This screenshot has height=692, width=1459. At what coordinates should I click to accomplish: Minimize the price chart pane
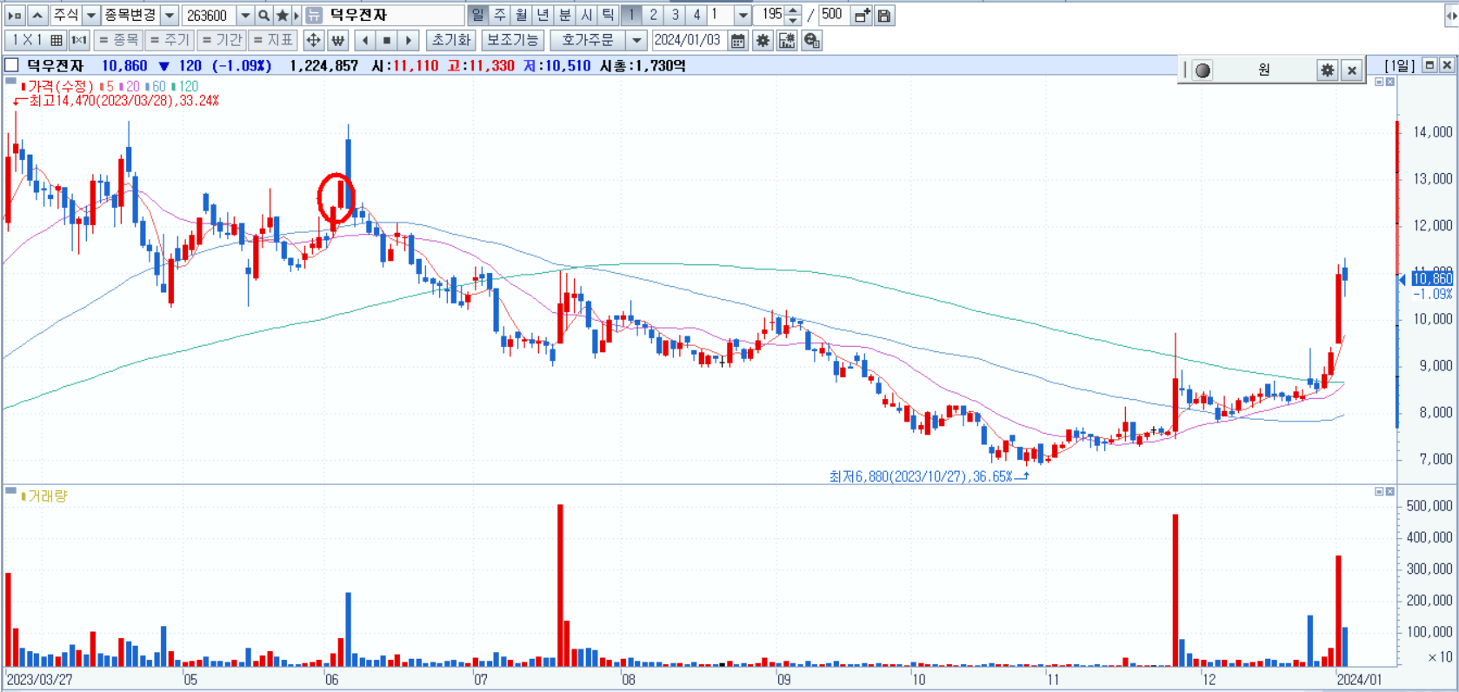coord(1379,82)
